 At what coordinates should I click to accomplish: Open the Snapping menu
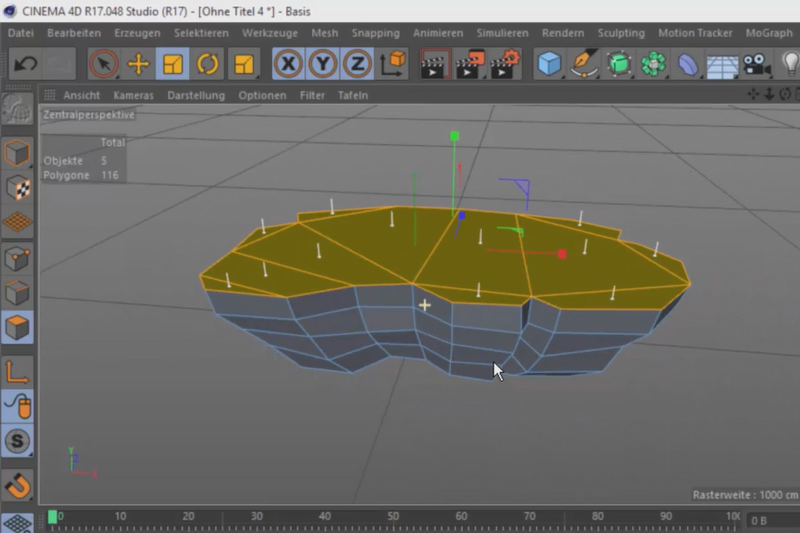376,33
